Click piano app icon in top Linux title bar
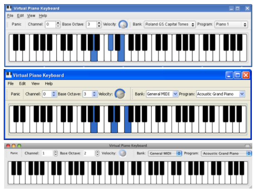 9,8
